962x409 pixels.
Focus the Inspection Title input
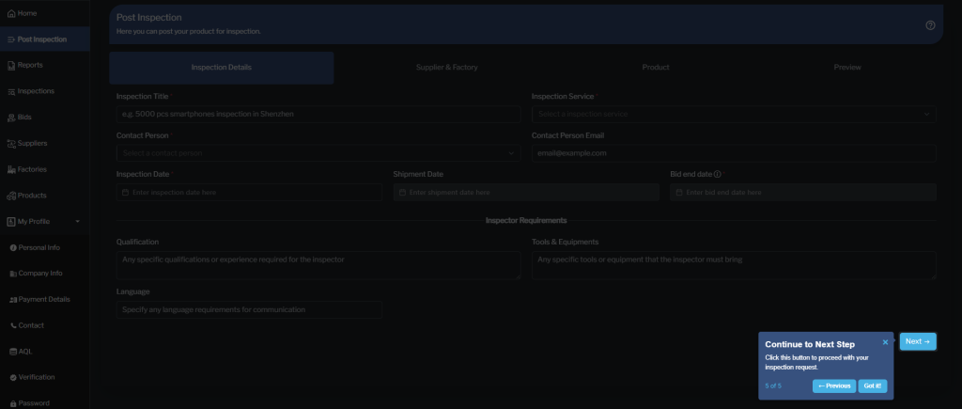pos(318,114)
